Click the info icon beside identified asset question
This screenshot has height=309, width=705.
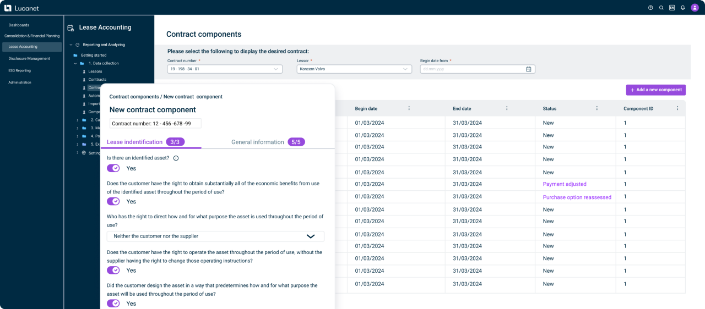[176, 158]
